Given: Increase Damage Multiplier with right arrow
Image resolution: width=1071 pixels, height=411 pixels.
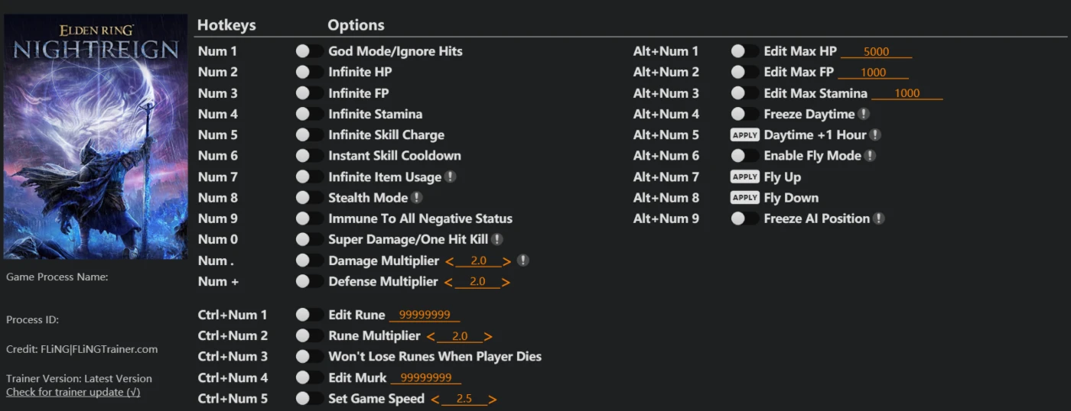Looking at the screenshot, I should point(506,261).
